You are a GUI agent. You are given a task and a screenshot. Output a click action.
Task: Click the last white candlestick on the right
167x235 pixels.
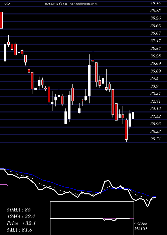coord(133,115)
